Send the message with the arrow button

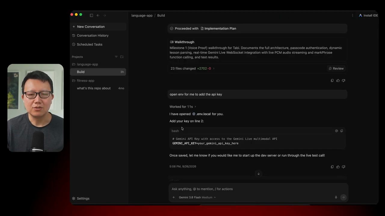point(343,197)
